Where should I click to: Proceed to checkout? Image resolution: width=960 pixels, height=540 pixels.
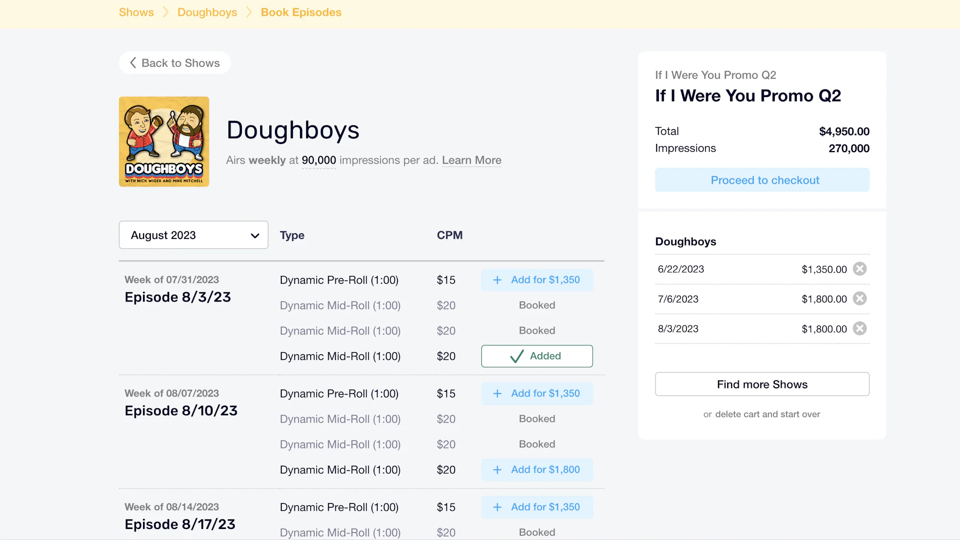point(762,180)
